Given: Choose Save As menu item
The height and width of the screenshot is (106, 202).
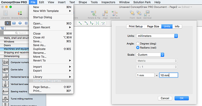Looking at the screenshot, I should click(51, 45).
